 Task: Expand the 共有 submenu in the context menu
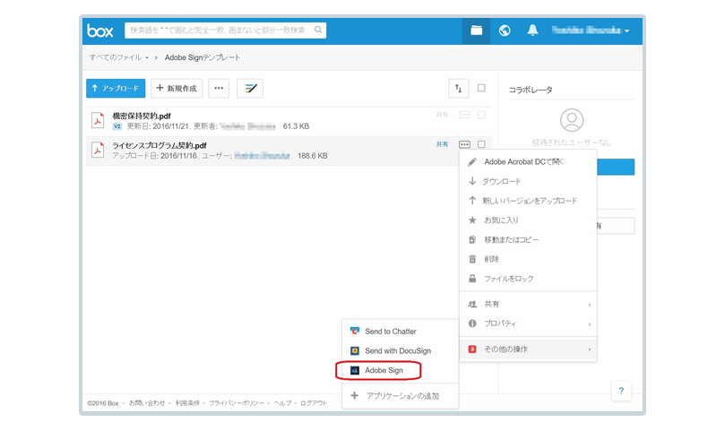[527, 304]
